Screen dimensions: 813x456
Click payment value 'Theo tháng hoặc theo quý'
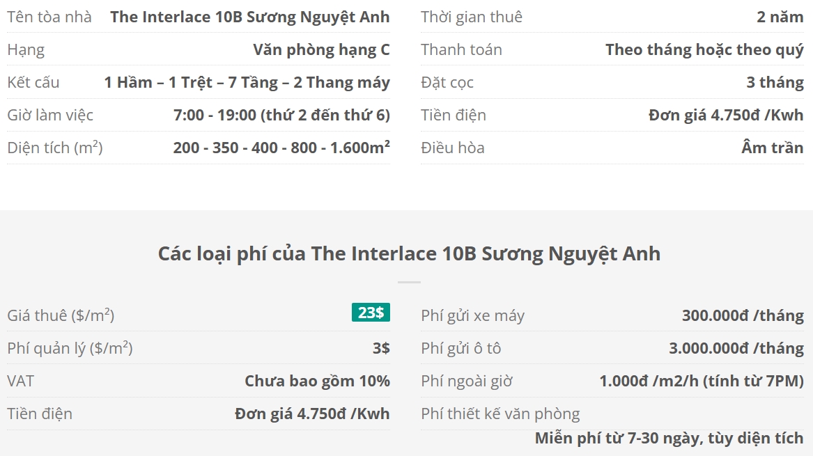[704, 49]
